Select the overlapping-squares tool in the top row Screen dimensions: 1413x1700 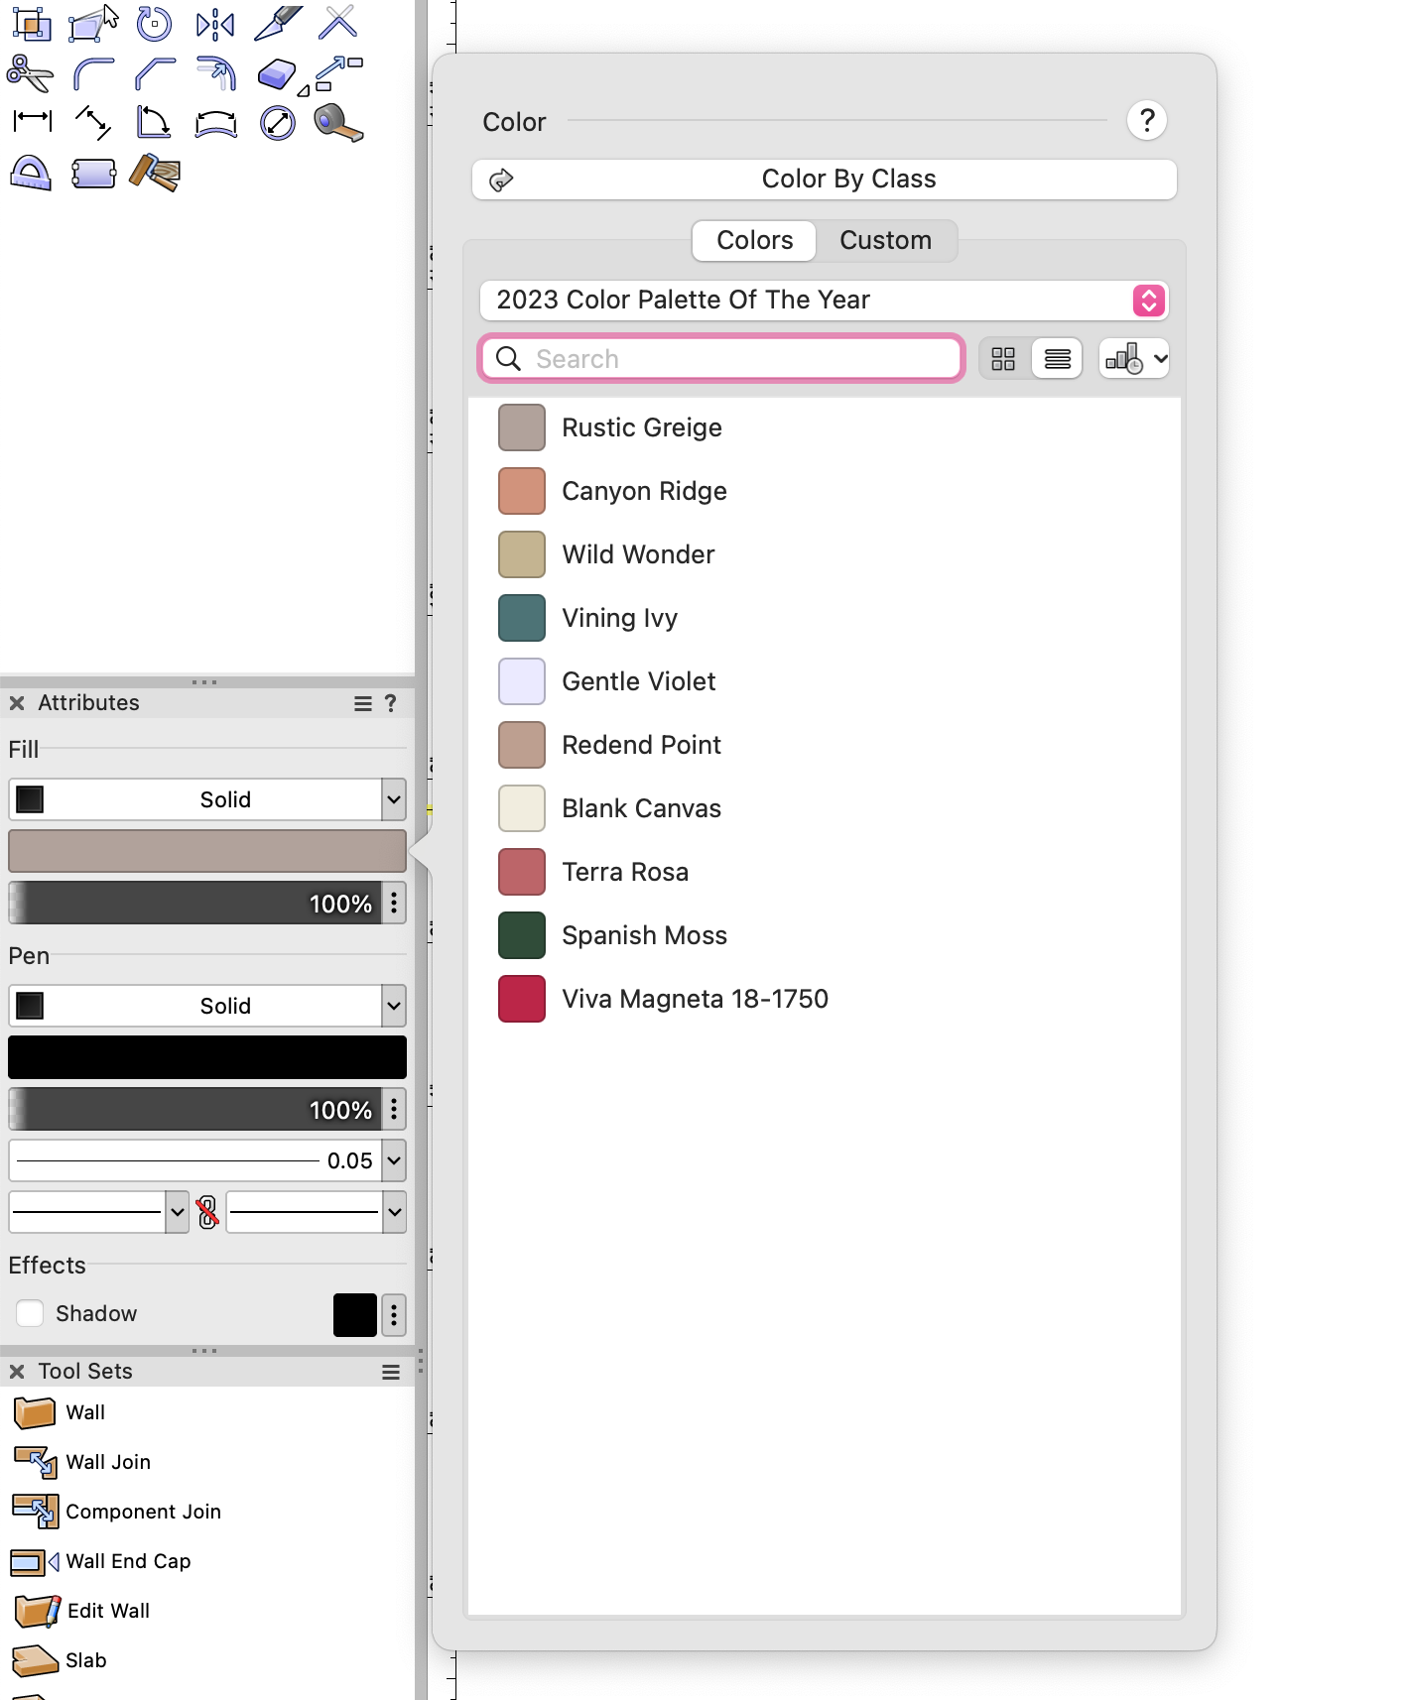32,23
